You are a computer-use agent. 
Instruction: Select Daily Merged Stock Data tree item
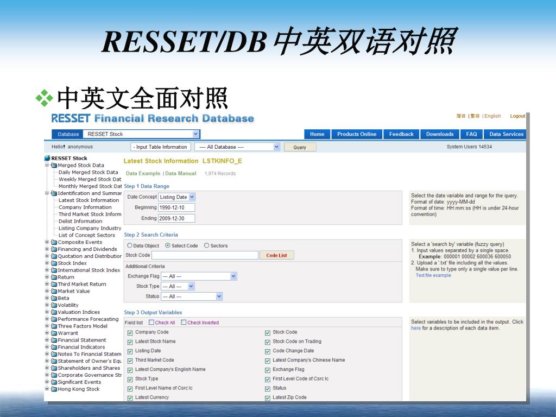(x=89, y=172)
